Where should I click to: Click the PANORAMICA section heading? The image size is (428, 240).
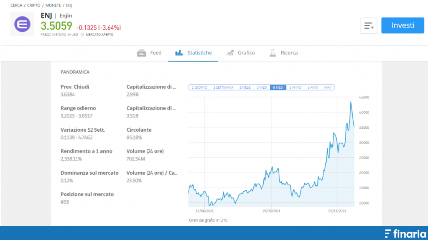tap(75, 72)
